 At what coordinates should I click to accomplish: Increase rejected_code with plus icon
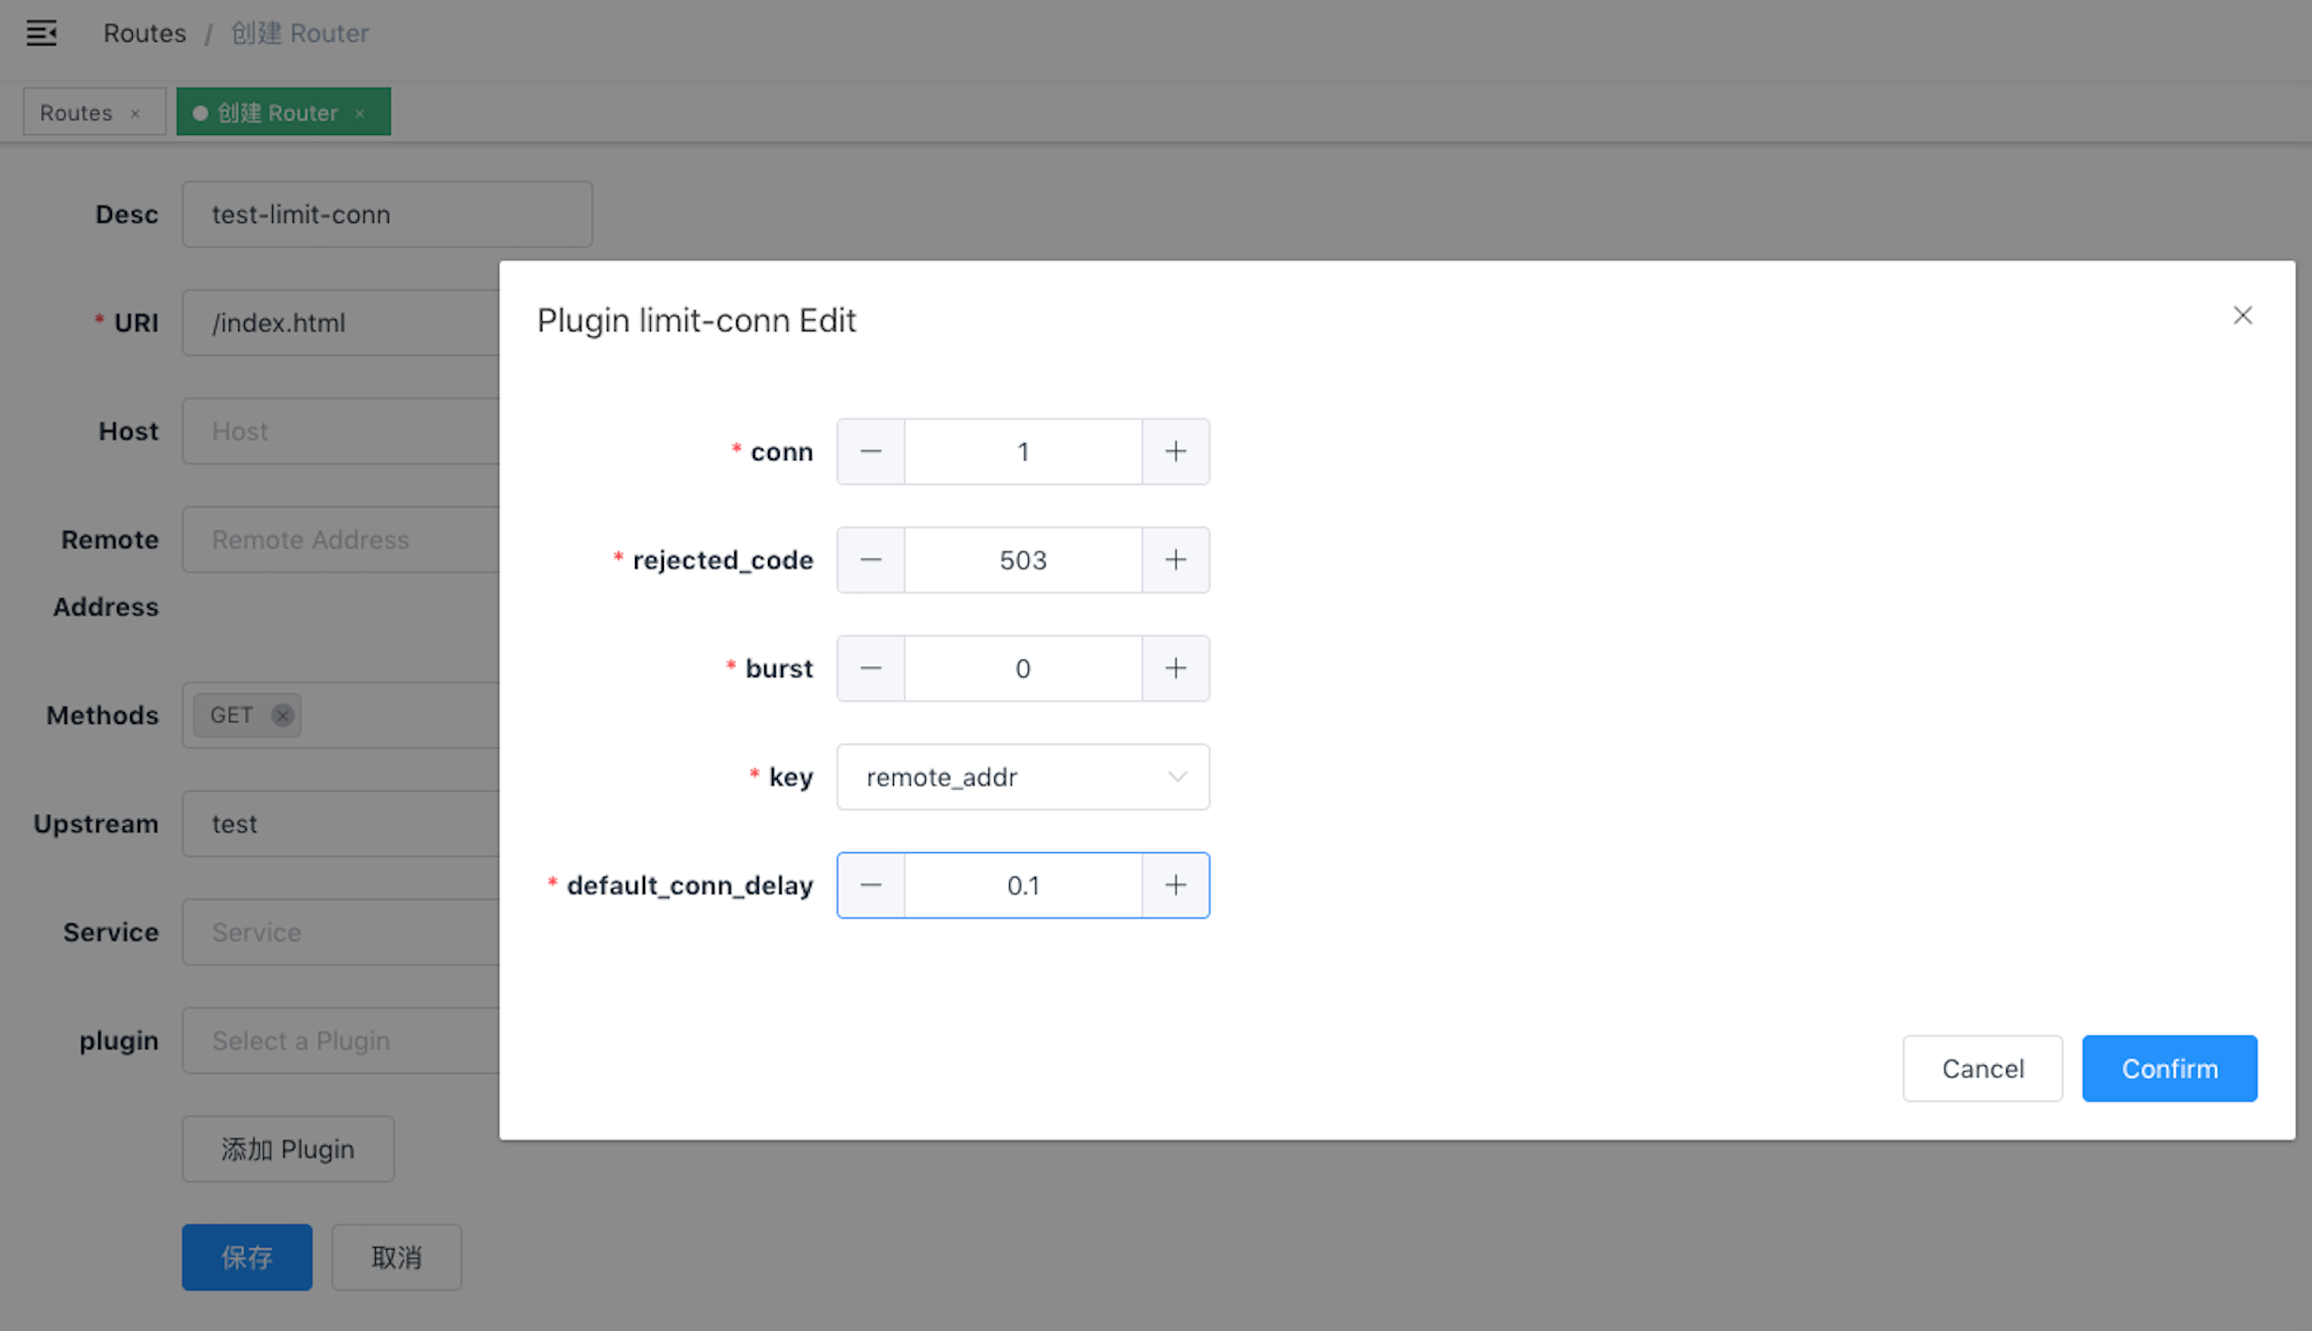tap(1175, 560)
